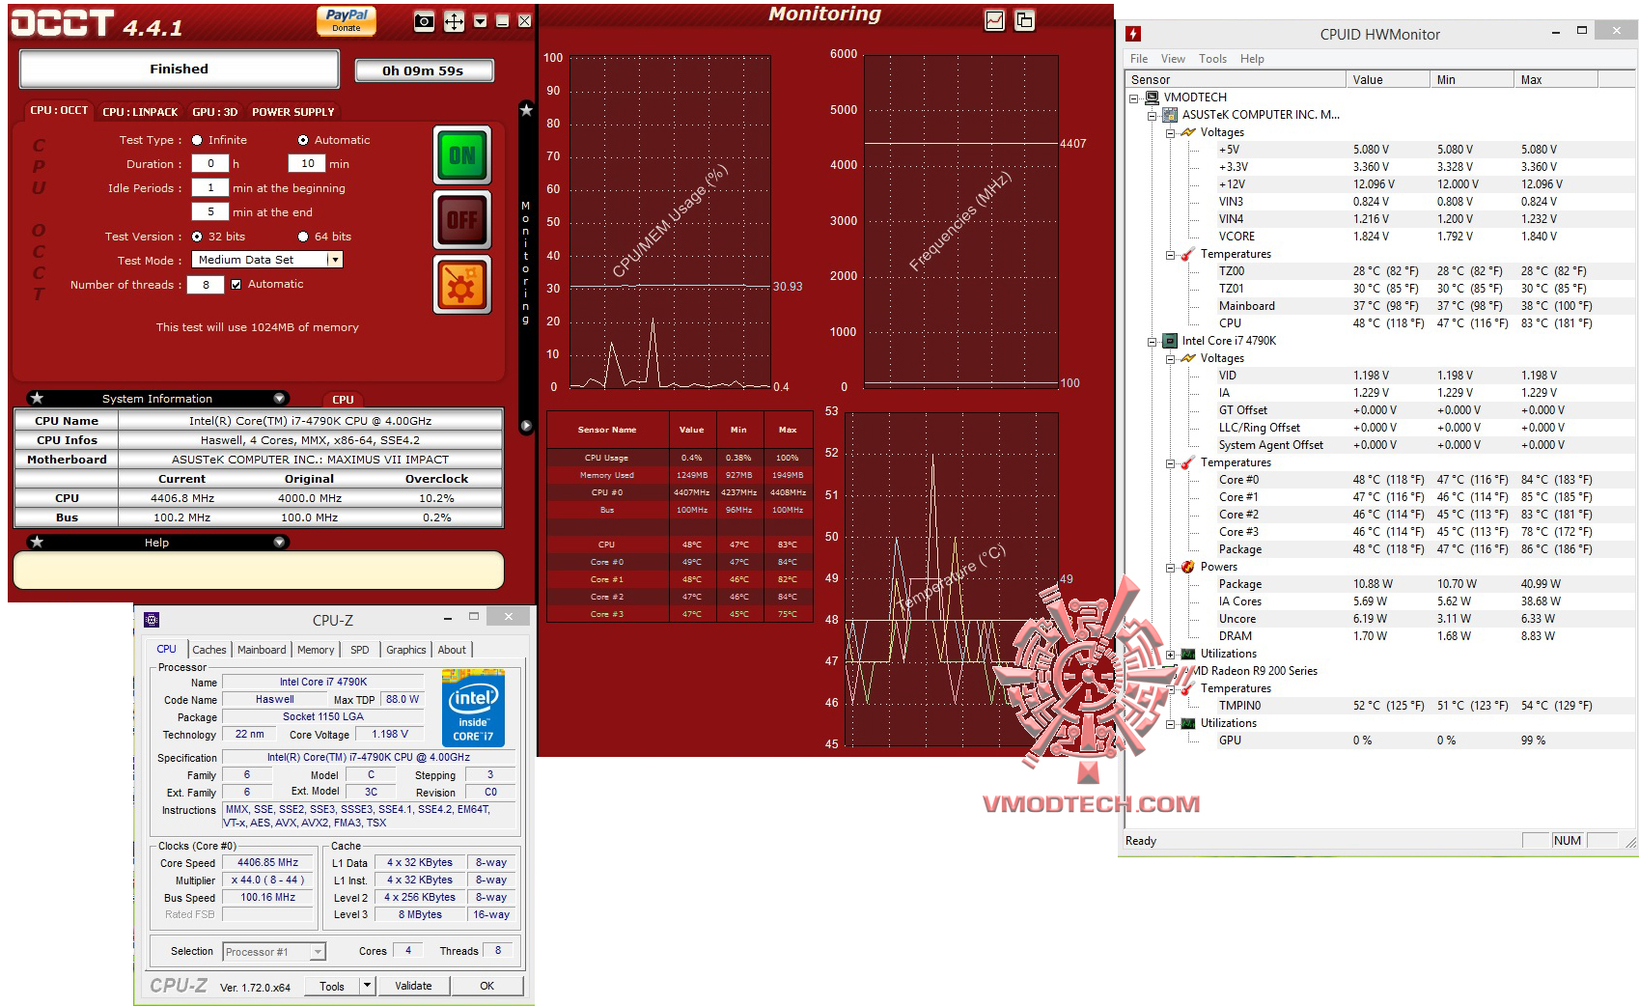Click the Temperatures icon under Radeon R9 200
The height and width of the screenshot is (1006, 1639).
[1188, 688]
